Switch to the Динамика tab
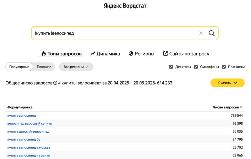 click(x=105, y=54)
